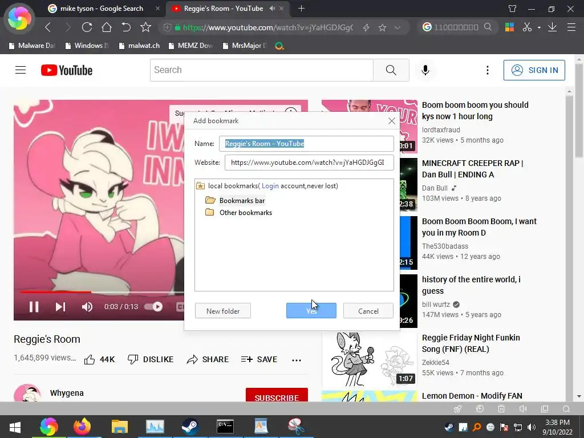
Task: Pause the video playback
Action: pyautogui.click(x=34, y=306)
